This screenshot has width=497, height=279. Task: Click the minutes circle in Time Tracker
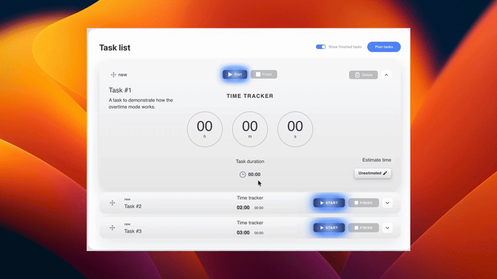click(x=250, y=130)
